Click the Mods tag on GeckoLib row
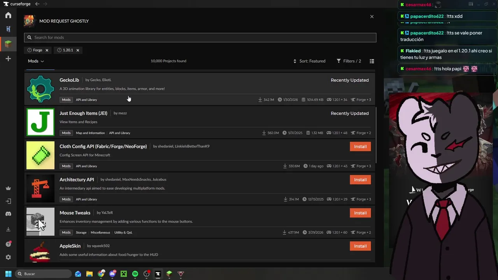Viewport: 498px width, 280px height. pos(66,100)
